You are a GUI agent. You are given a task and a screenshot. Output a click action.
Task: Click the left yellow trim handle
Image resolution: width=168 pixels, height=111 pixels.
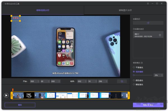(x=12, y=95)
